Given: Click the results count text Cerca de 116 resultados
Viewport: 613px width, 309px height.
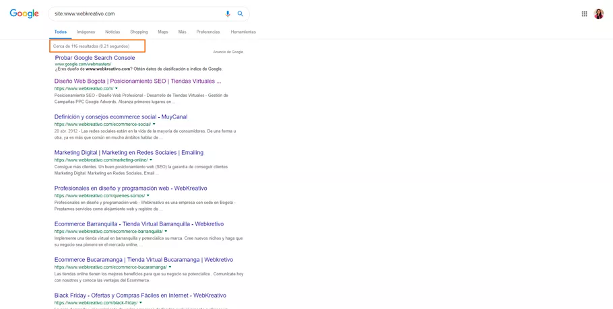Looking at the screenshot, I should click(x=91, y=46).
